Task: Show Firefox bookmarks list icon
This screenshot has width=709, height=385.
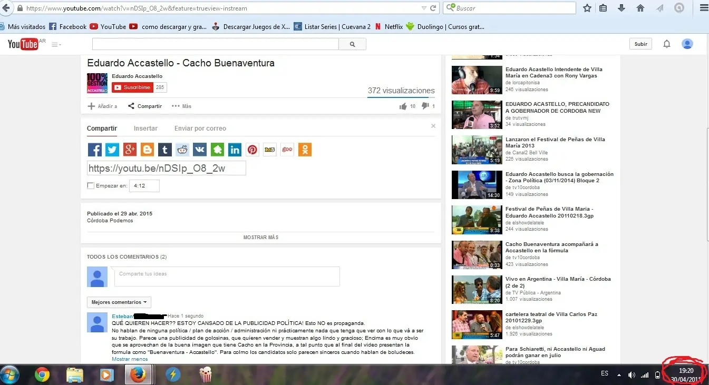Action: (x=604, y=8)
